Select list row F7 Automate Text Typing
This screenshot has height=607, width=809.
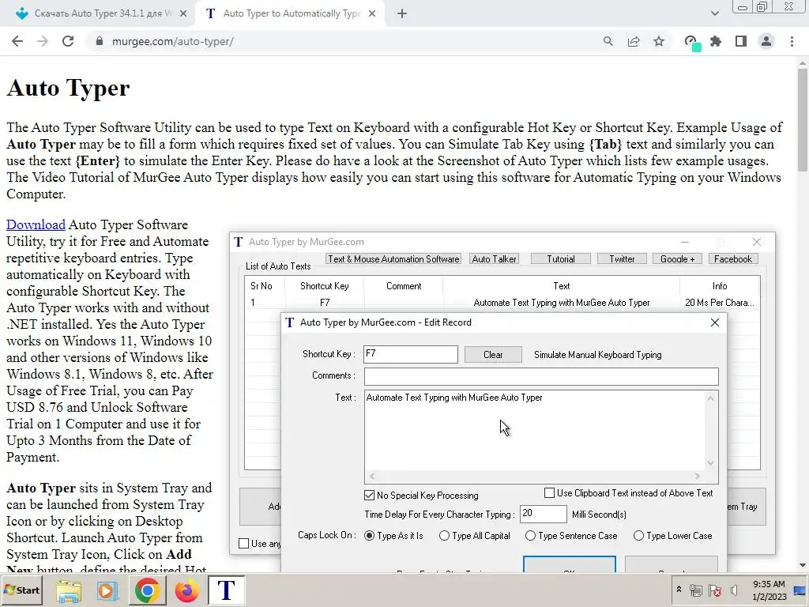pos(502,303)
